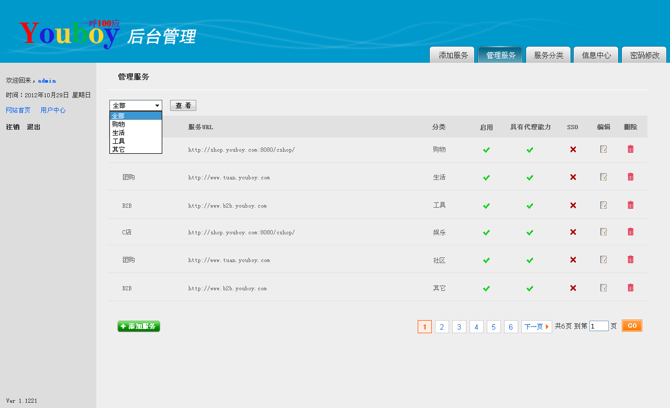Click the SSO red cross in the 其它 row

tap(573, 288)
